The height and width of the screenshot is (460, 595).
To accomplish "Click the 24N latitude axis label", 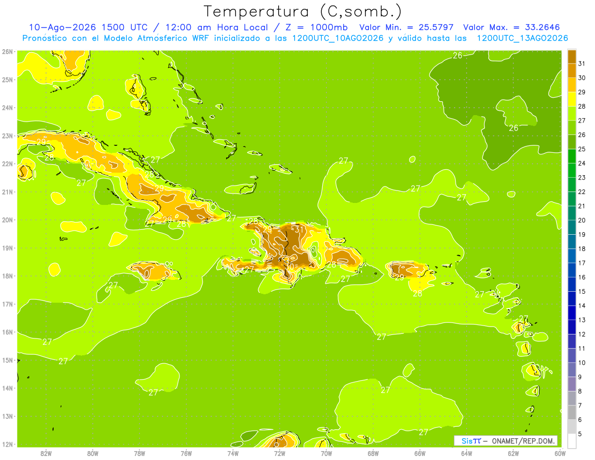I will 7,108.
